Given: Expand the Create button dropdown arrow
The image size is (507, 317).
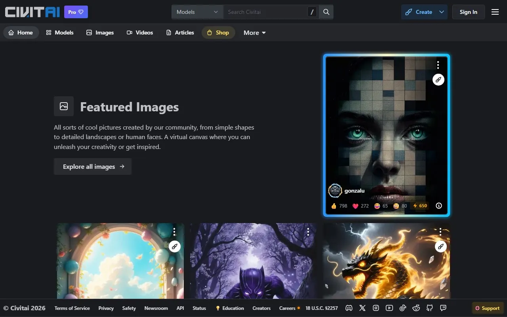Looking at the screenshot, I should point(441,12).
